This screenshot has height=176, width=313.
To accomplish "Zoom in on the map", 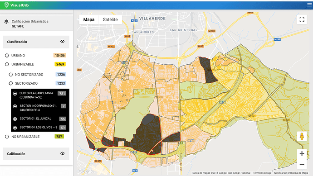I will [x=302, y=153].
